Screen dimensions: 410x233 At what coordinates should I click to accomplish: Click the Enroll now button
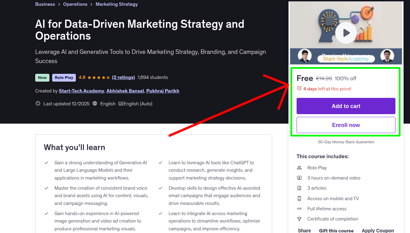pos(346,125)
